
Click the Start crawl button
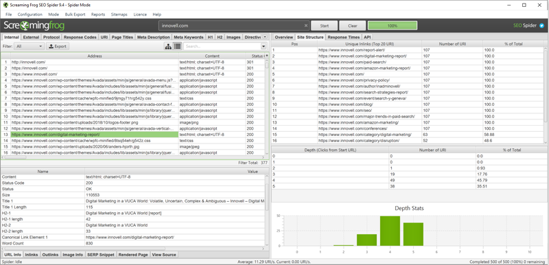pyautogui.click(x=324, y=25)
